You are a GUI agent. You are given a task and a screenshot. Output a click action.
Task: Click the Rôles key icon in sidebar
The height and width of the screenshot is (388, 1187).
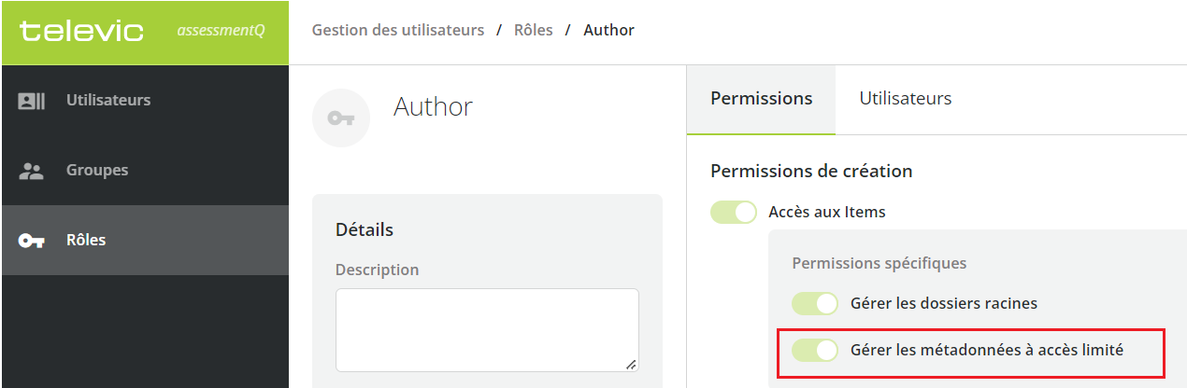[x=32, y=241]
